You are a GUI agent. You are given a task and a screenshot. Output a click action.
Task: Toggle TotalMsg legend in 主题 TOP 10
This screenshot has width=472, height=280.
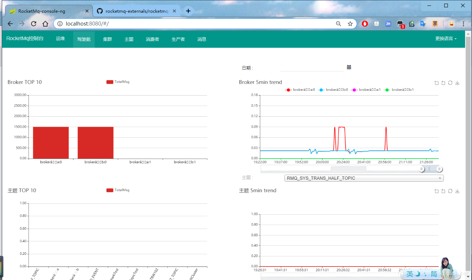click(118, 190)
